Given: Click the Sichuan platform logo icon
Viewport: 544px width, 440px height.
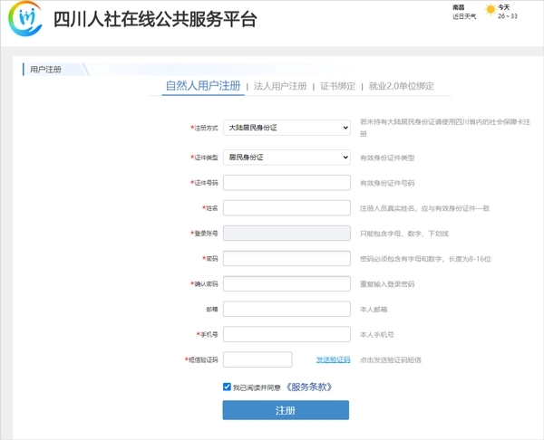Looking at the screenshot, I should click(25, 19).
